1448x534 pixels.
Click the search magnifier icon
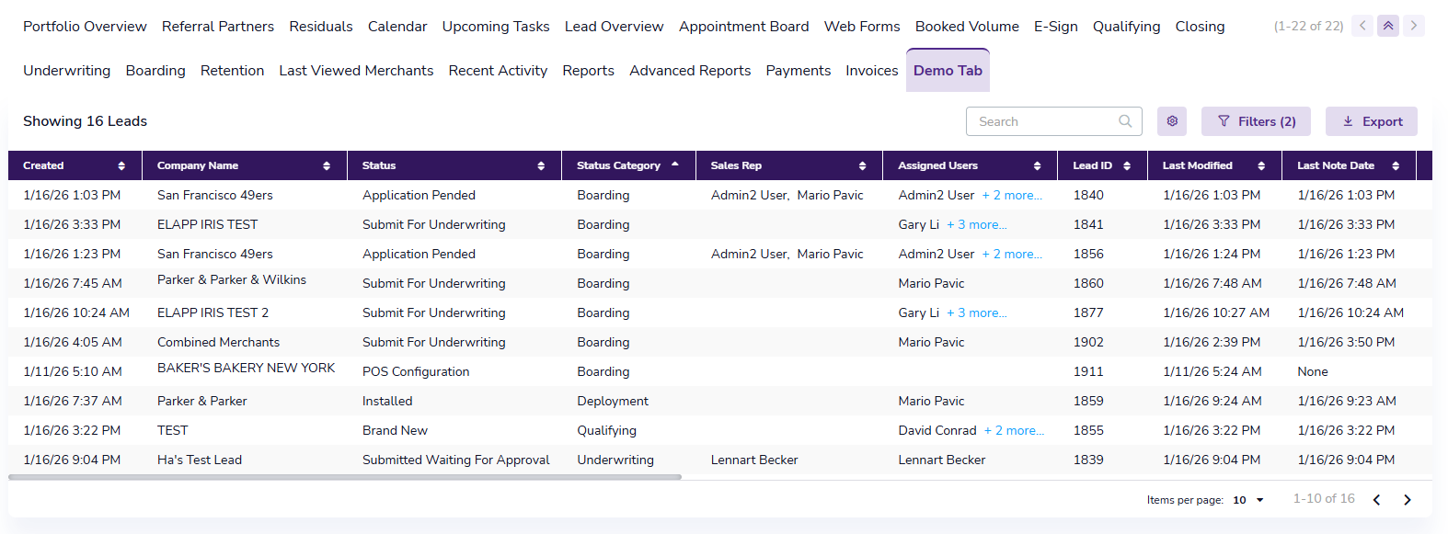click(1125, 121)
